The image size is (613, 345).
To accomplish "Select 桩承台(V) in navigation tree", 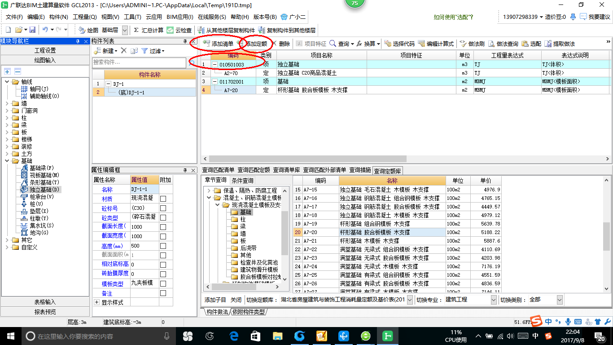I will tap(41, 197).
